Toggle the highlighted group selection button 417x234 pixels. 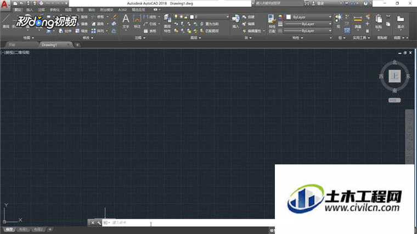coord(347,31)
